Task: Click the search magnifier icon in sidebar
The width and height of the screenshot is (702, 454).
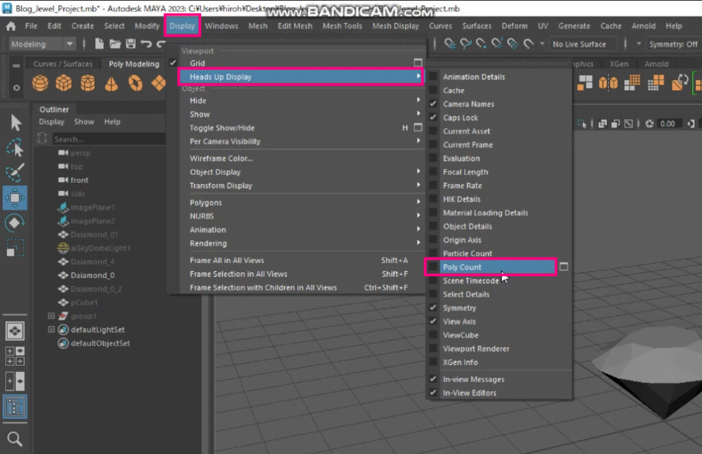Action: coord(15,439)
